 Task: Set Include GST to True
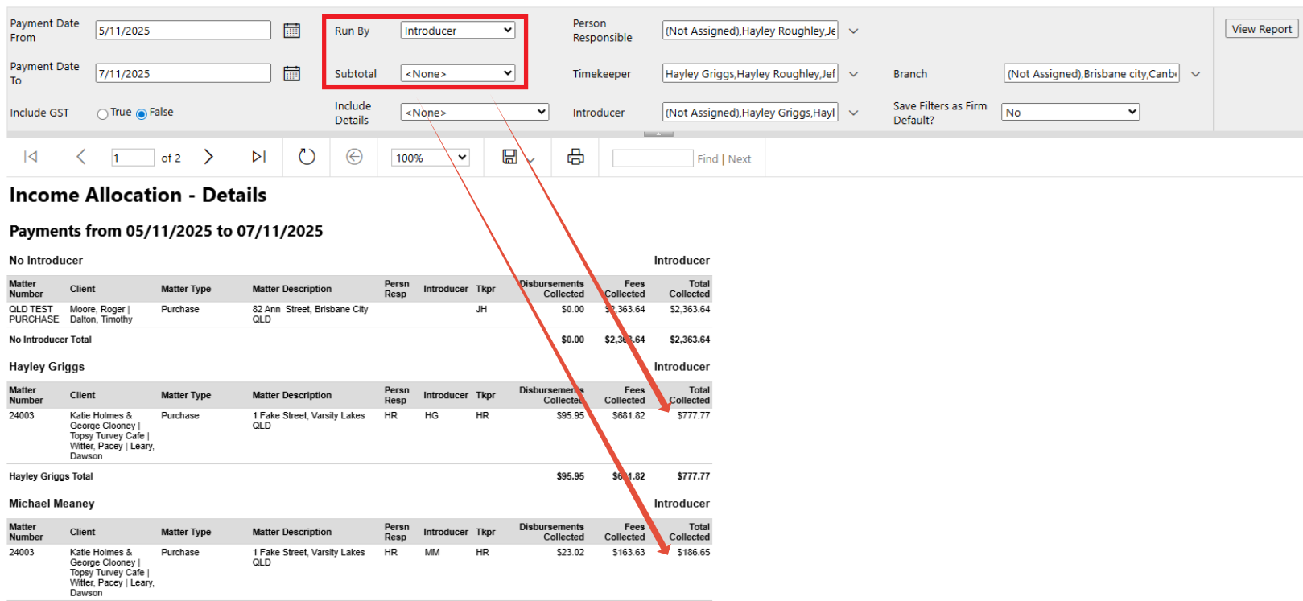pos(103,113)
